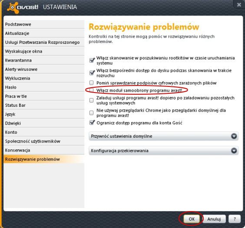Uncheck Ogranicz dostęp programu dla konta Gość
Image resolution: width=245 pixels, height=228 pixels.
click(x=92, y=122)
